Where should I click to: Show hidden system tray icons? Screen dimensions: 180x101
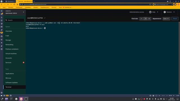click(x=166, y=99)
